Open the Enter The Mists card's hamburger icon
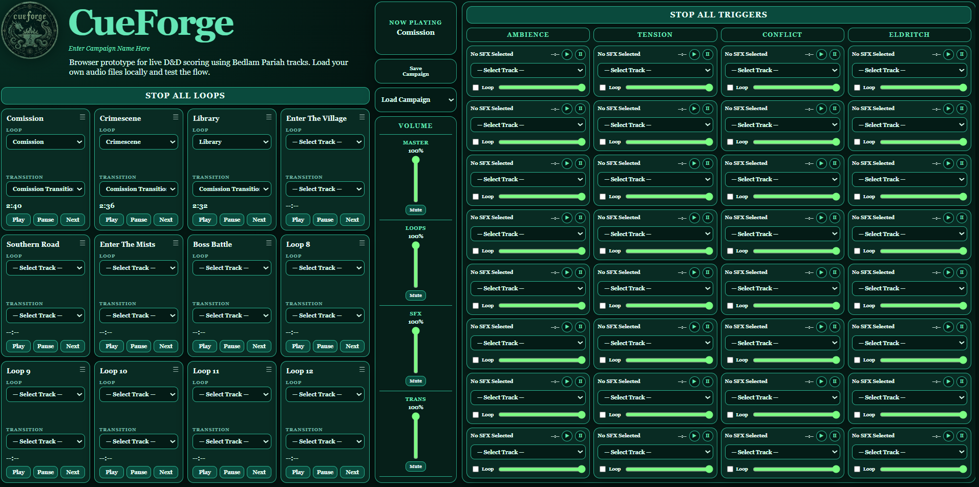This screenshot has width=979, height=487. pyautogui.click(x=176, y=243)
